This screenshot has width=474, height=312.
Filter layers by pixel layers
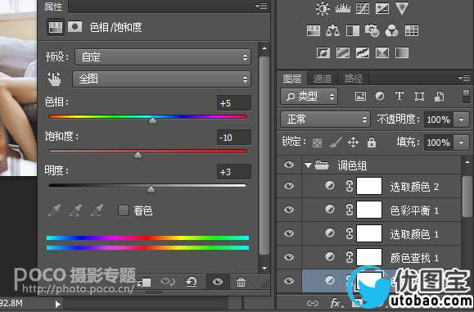[360, 97]
